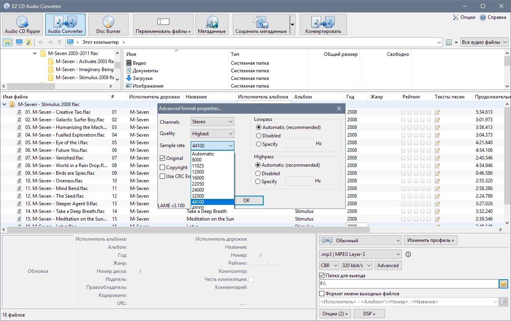The width and height of the screenshot is (511, 321).
Task: Open the Видео system folder
Action: (139, 63)
